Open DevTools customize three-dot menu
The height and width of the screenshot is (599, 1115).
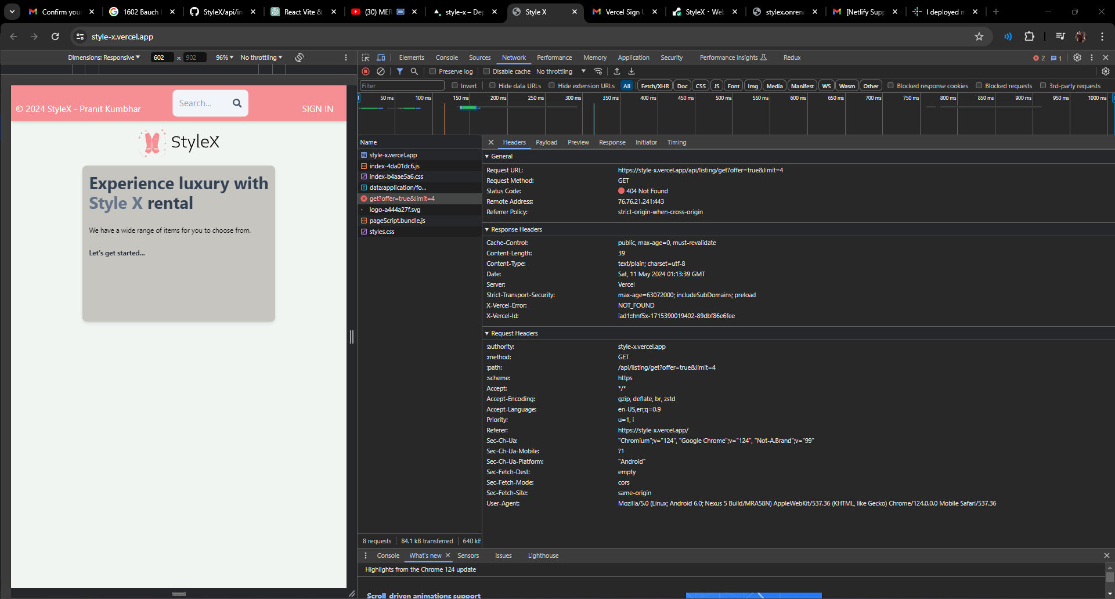(x=1092, y=57)
